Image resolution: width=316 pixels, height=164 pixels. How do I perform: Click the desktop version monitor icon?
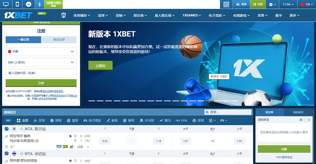coord(6,4)
